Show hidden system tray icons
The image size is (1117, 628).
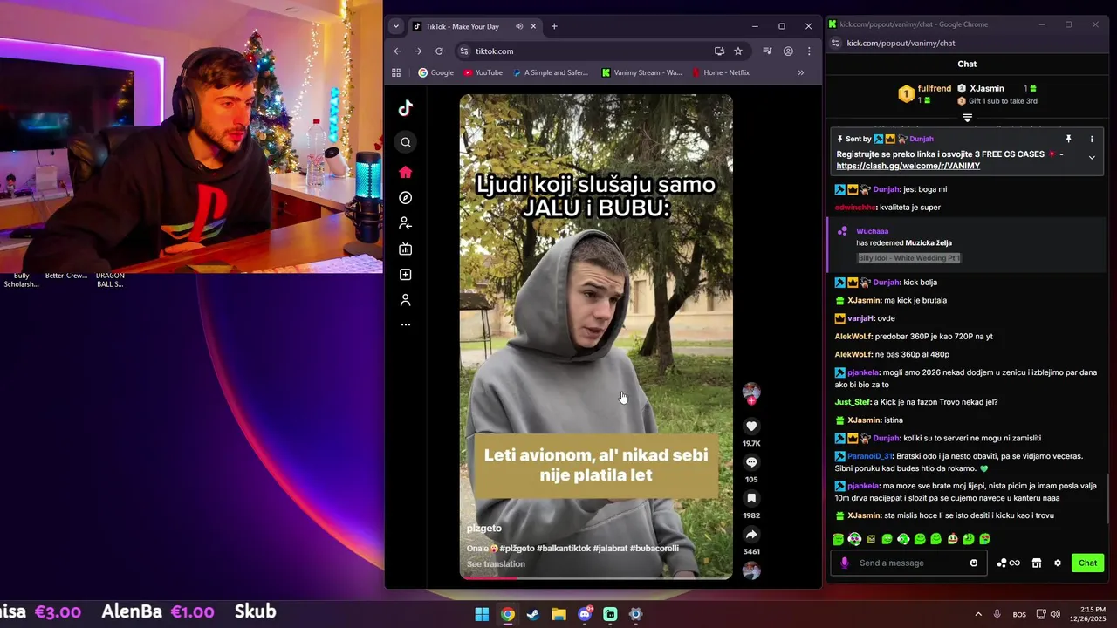click(978, 614)
